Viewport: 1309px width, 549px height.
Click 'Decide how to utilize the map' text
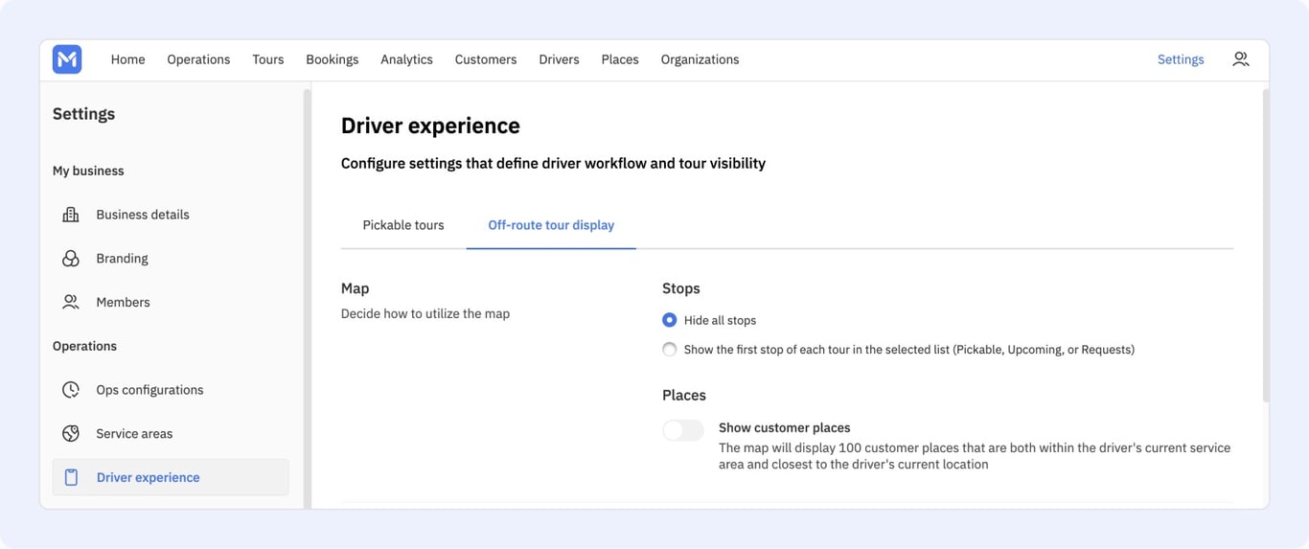[425, 313]
